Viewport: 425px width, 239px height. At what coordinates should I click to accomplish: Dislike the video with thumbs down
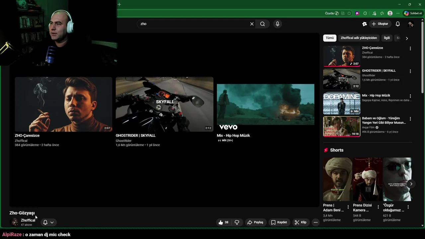[x=237, y=222]
